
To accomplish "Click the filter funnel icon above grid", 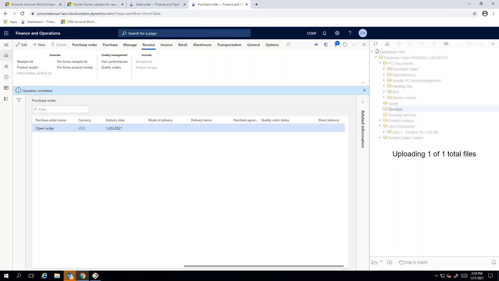I will tap(19, 100).
